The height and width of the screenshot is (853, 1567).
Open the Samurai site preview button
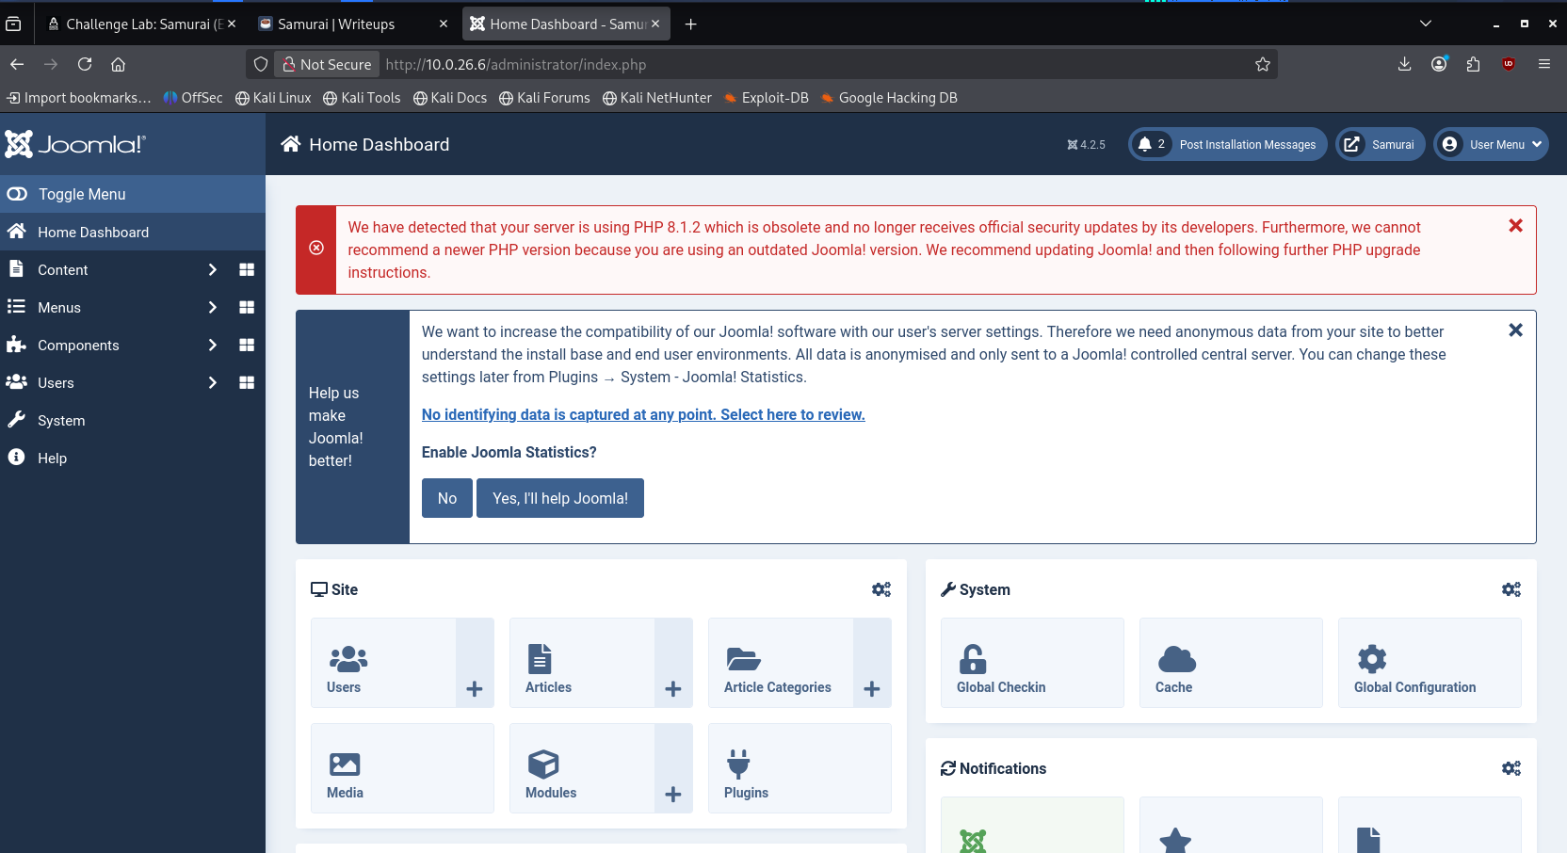click(1381, 144)
